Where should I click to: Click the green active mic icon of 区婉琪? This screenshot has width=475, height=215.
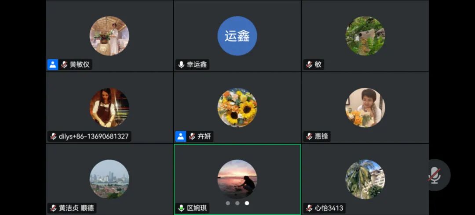181,208
